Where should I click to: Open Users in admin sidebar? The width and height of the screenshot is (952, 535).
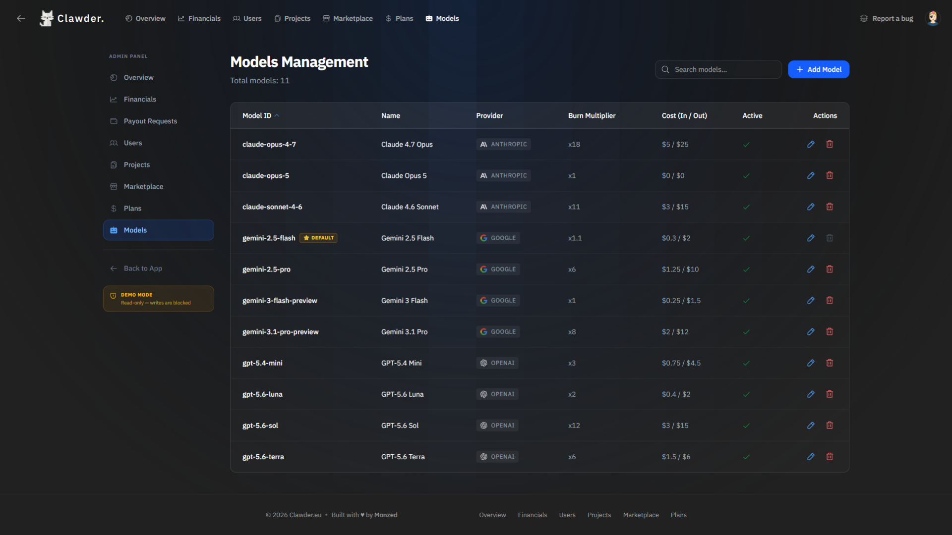(159, 143)
